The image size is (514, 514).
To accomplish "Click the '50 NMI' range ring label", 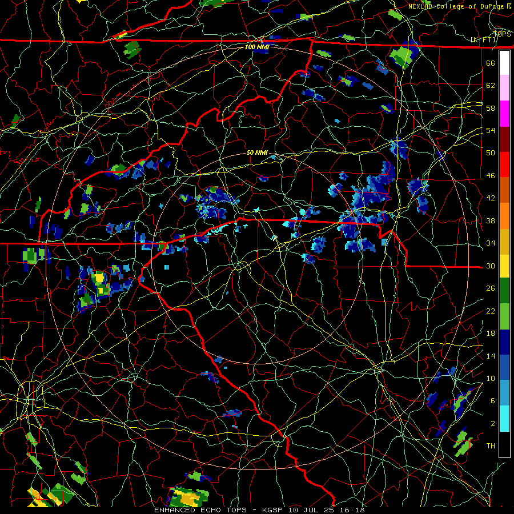I will coord(257,152).
